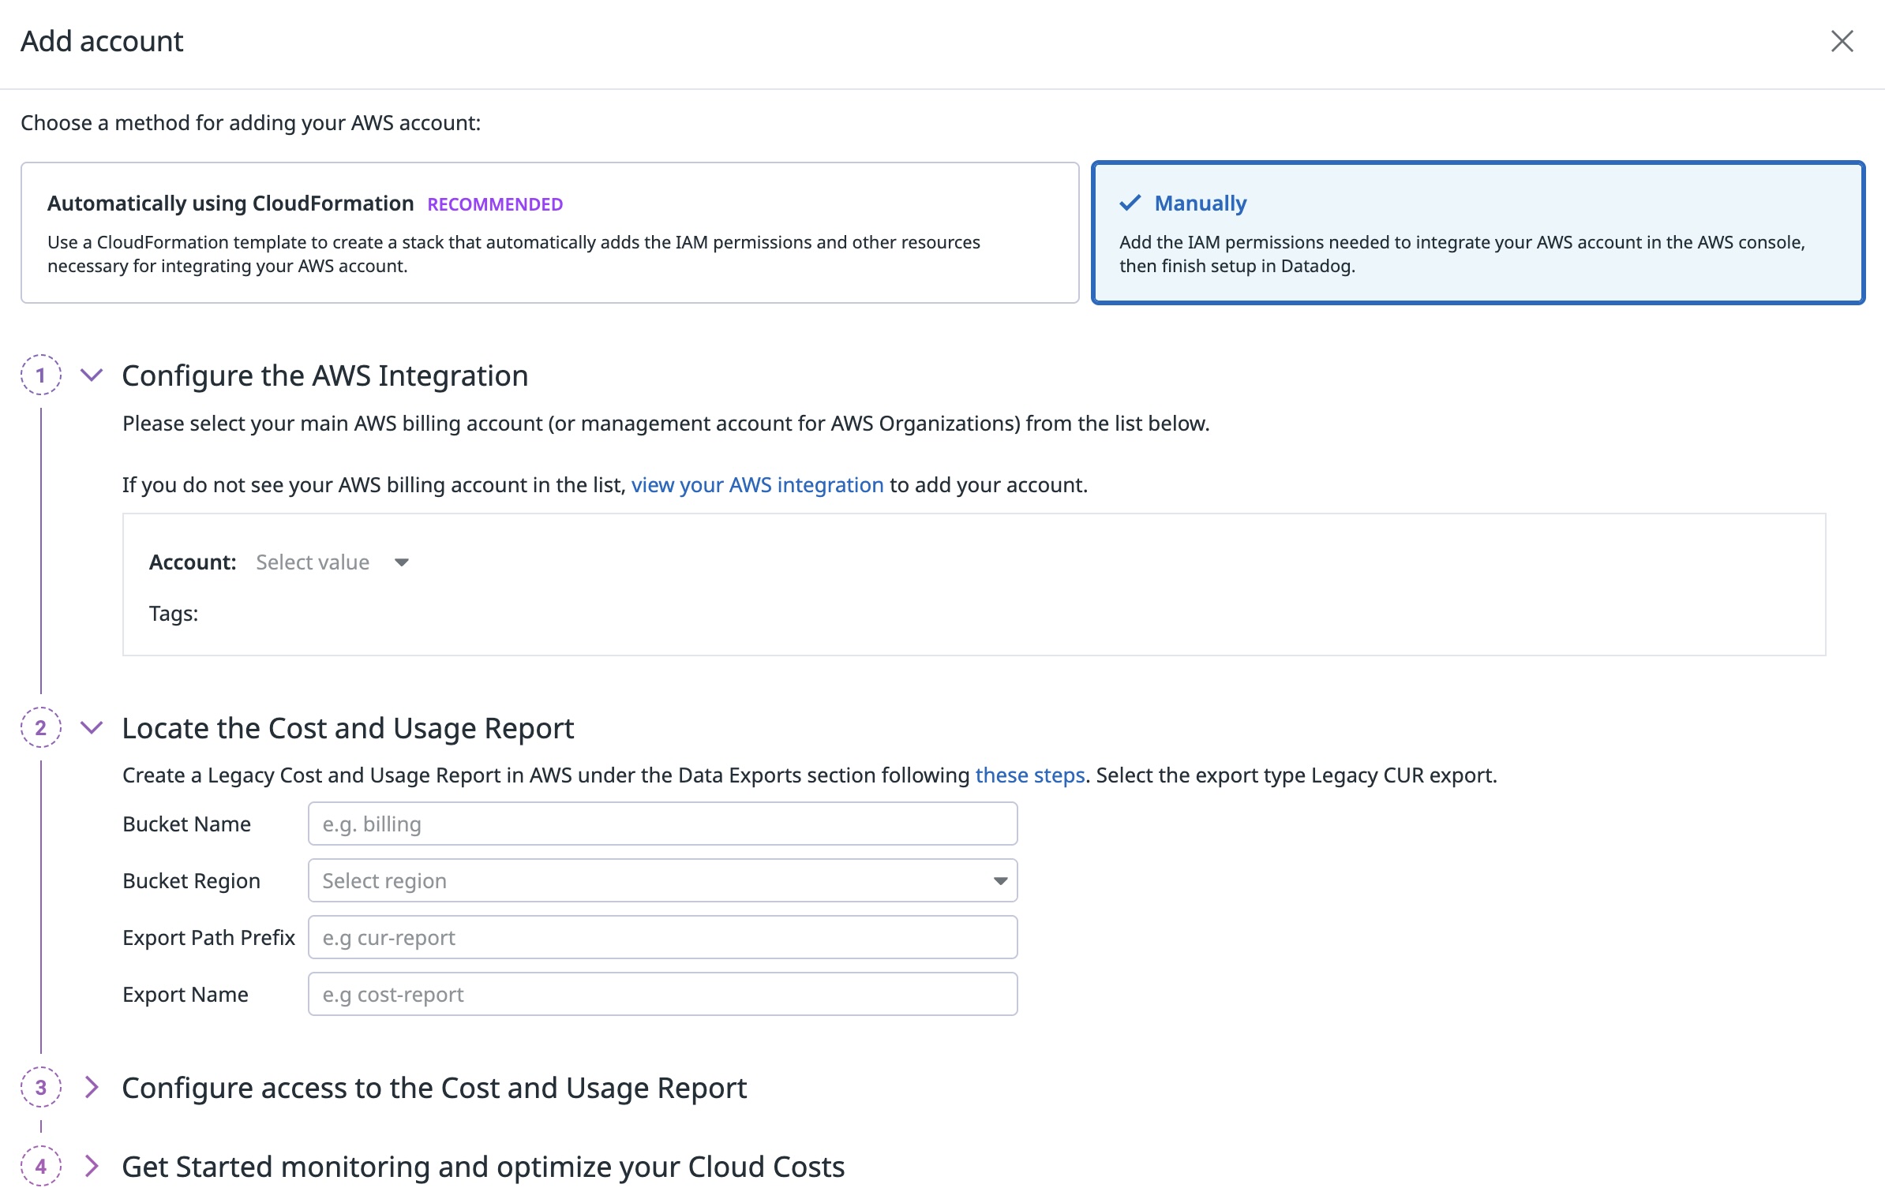Image resolution: width=1885 pixels, height=1199 pixels.
Task: Select the Manually setup option
Action: 1477,233
